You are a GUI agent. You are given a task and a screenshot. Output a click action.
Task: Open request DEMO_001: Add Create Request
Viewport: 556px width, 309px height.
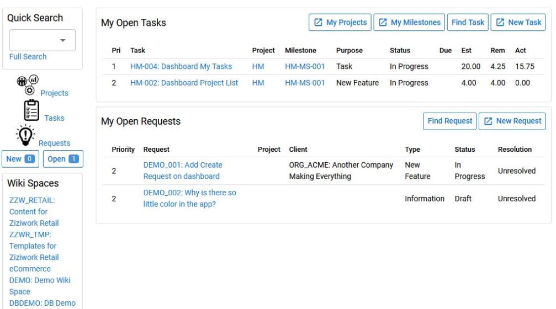[x=183, y=171]
